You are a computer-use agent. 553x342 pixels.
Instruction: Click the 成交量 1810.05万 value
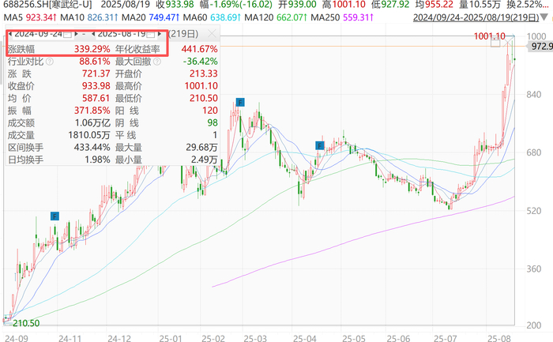89,135
